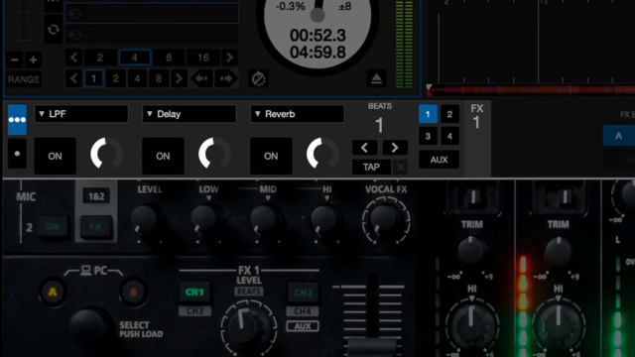Screen dimensions: 635x357
Task: Toggle the repeat arrows icon
Action: [x=53, y=30]
